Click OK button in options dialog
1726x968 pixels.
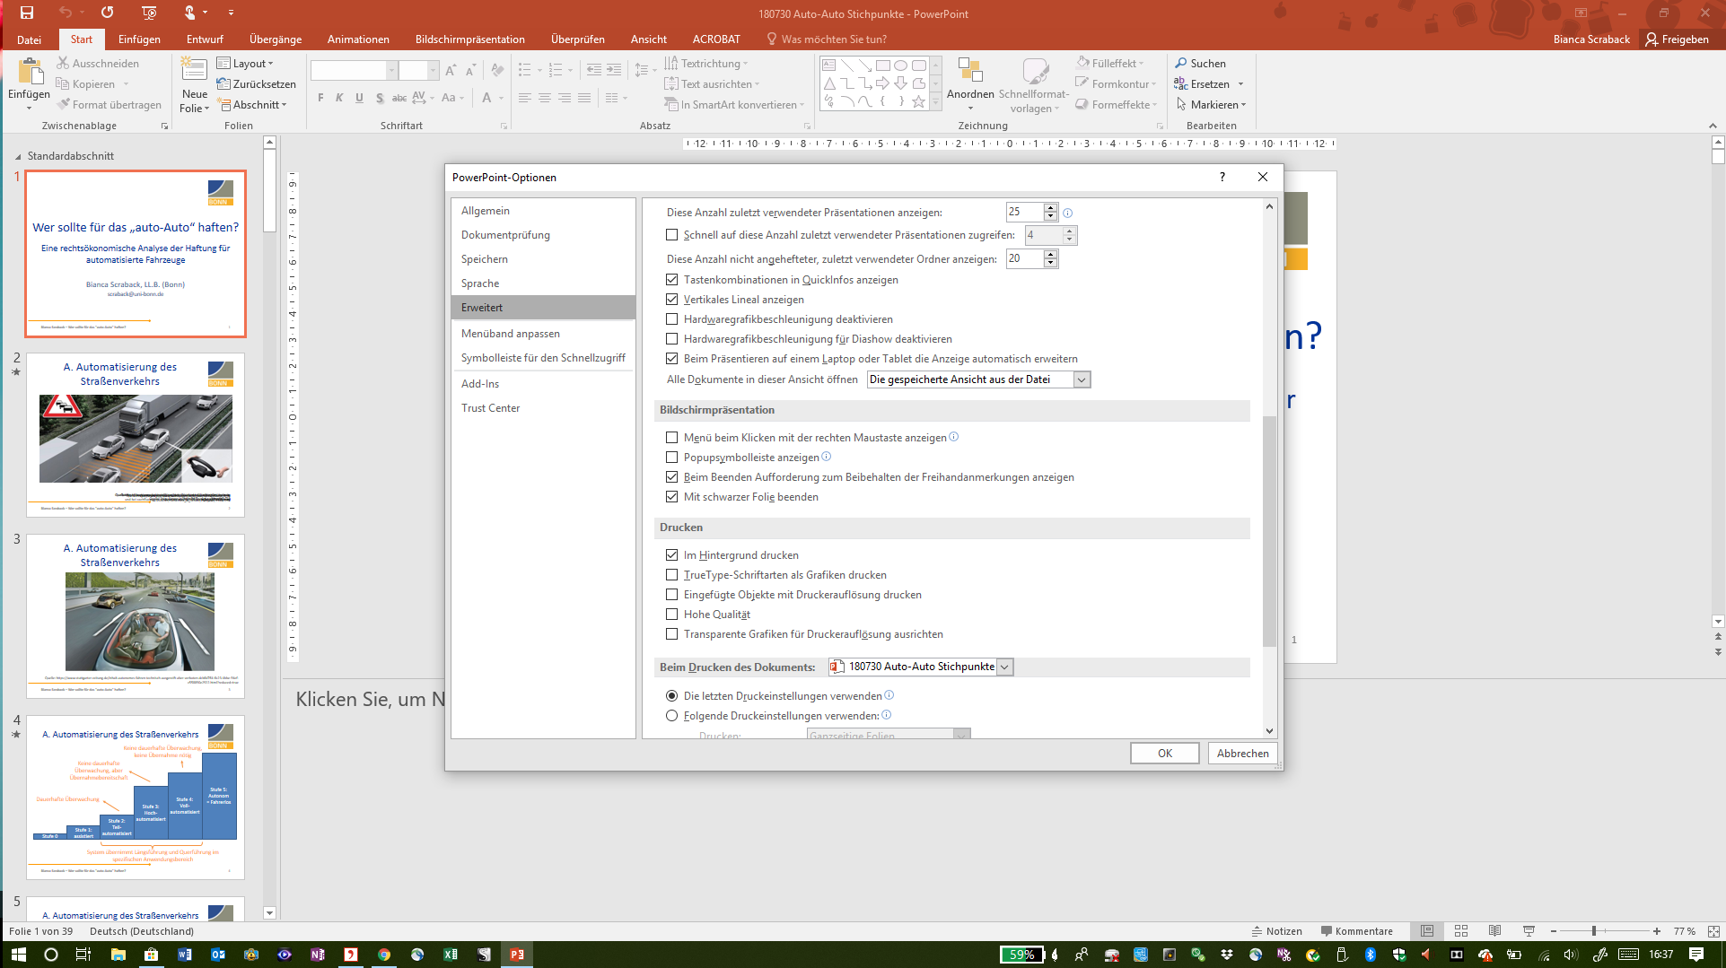(1164, 754)
